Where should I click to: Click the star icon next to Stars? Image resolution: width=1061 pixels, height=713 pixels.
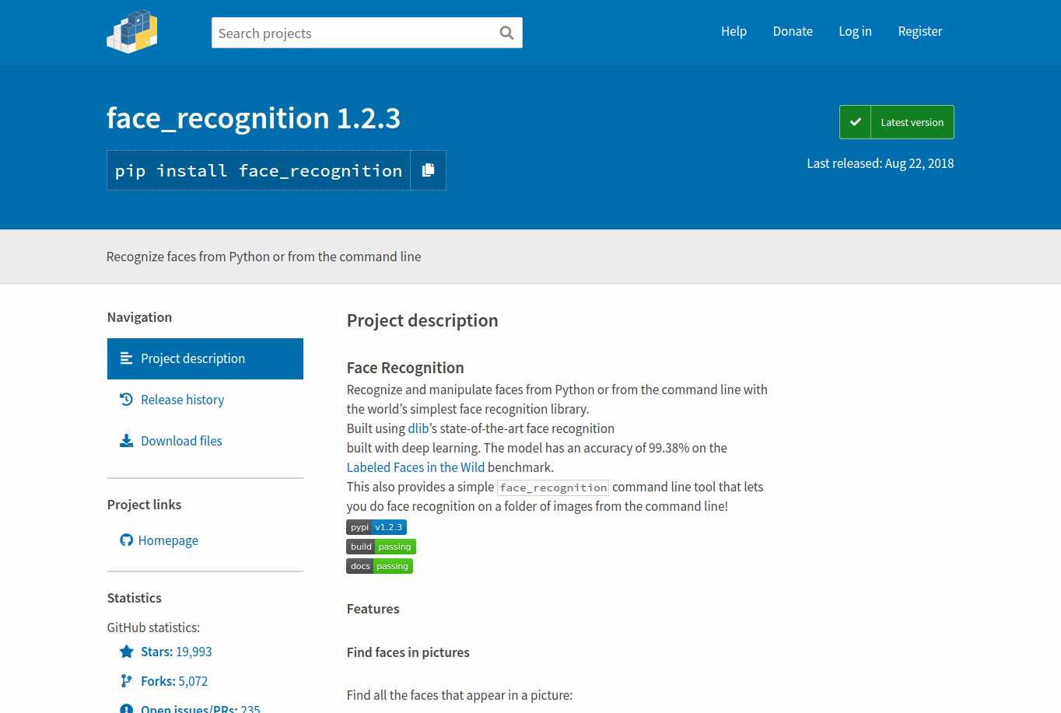[126, 652]
